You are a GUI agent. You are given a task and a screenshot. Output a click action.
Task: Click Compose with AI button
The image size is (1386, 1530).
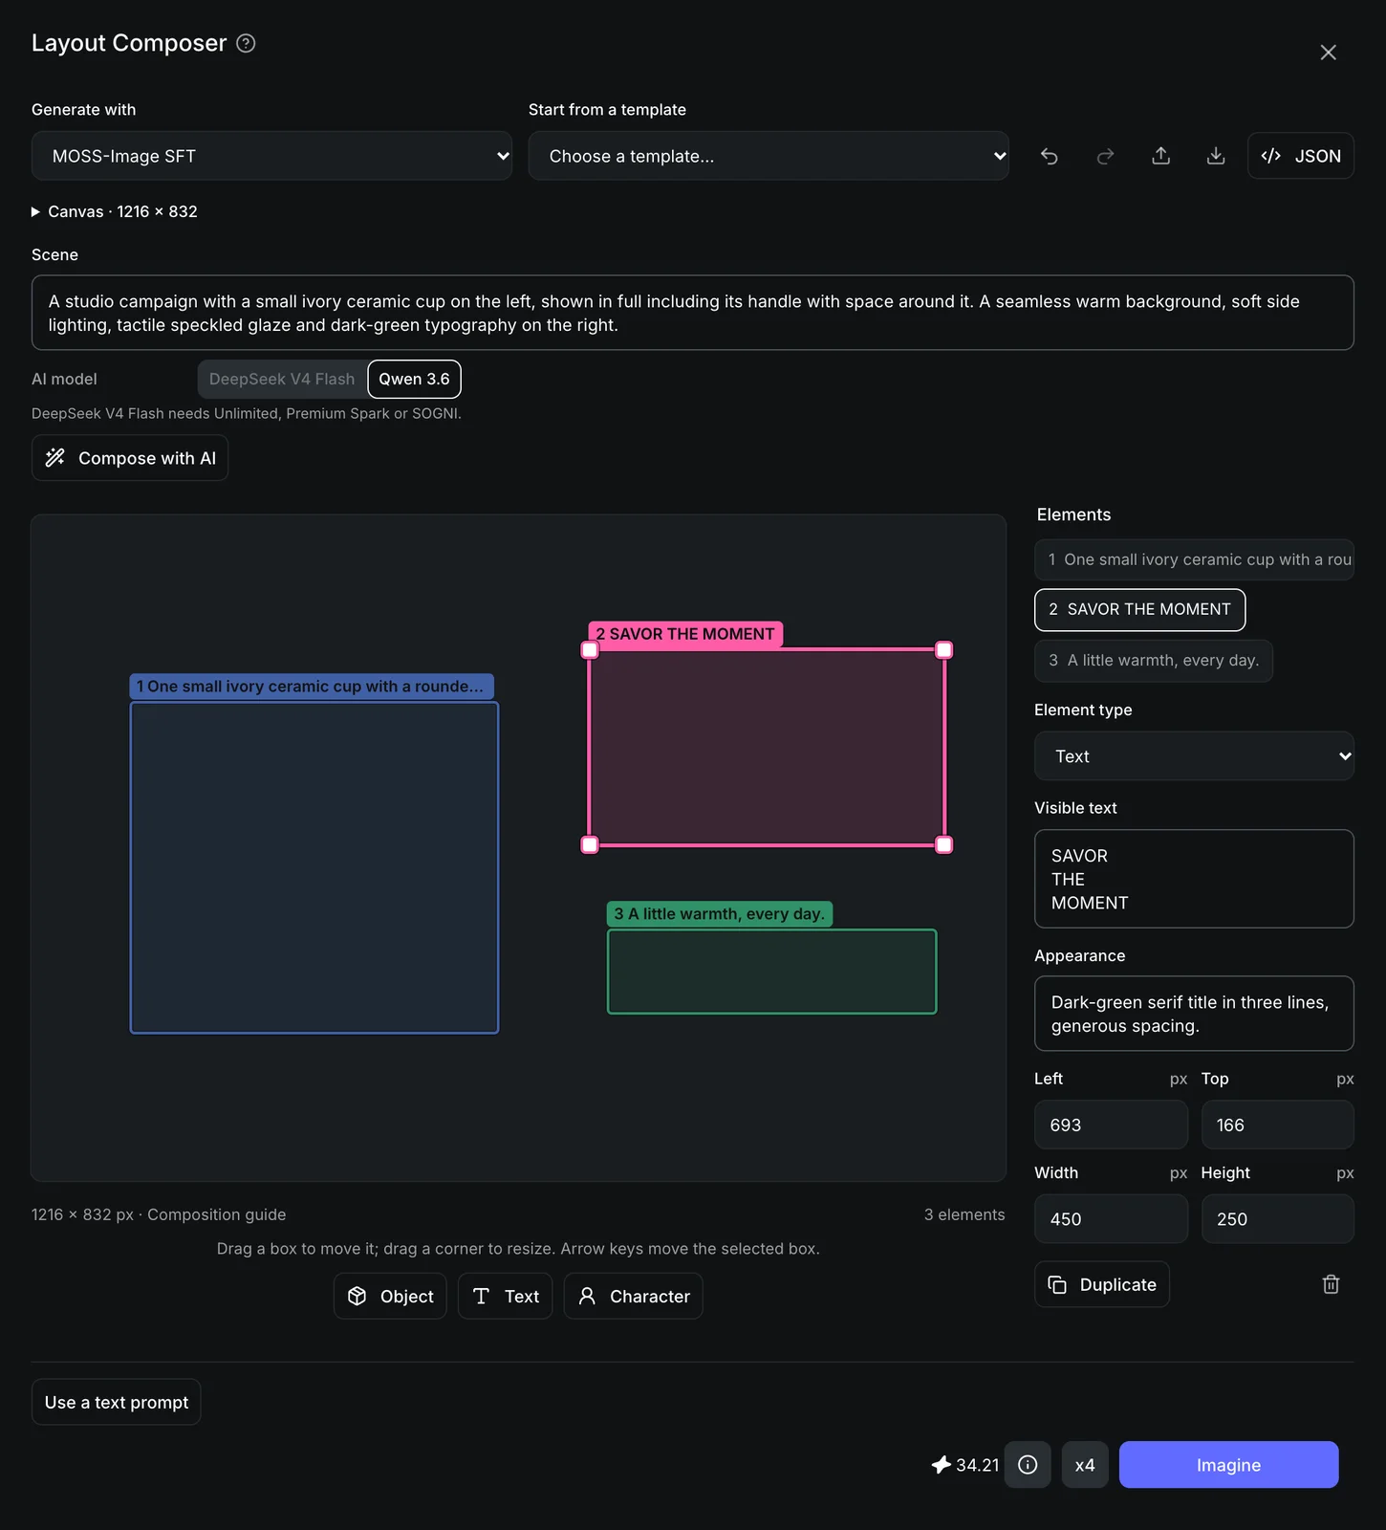coord(130,458)
